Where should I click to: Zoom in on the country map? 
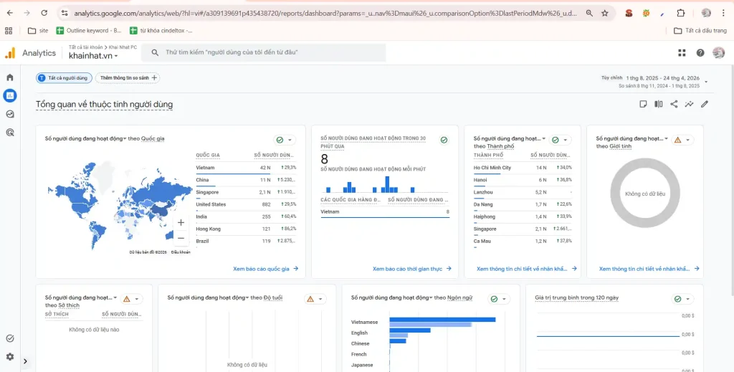181,223
